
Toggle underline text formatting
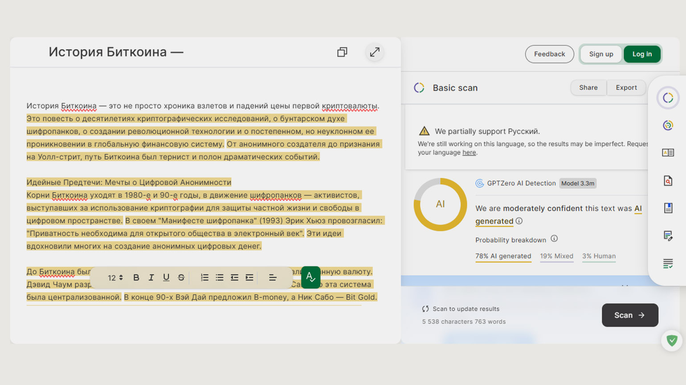tap(166, 277)
